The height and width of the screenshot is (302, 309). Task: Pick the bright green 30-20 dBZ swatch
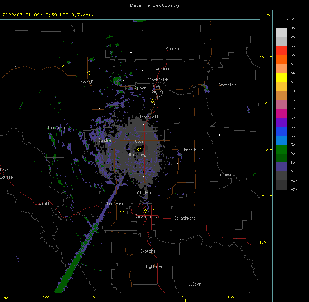[x=282, y=149]
